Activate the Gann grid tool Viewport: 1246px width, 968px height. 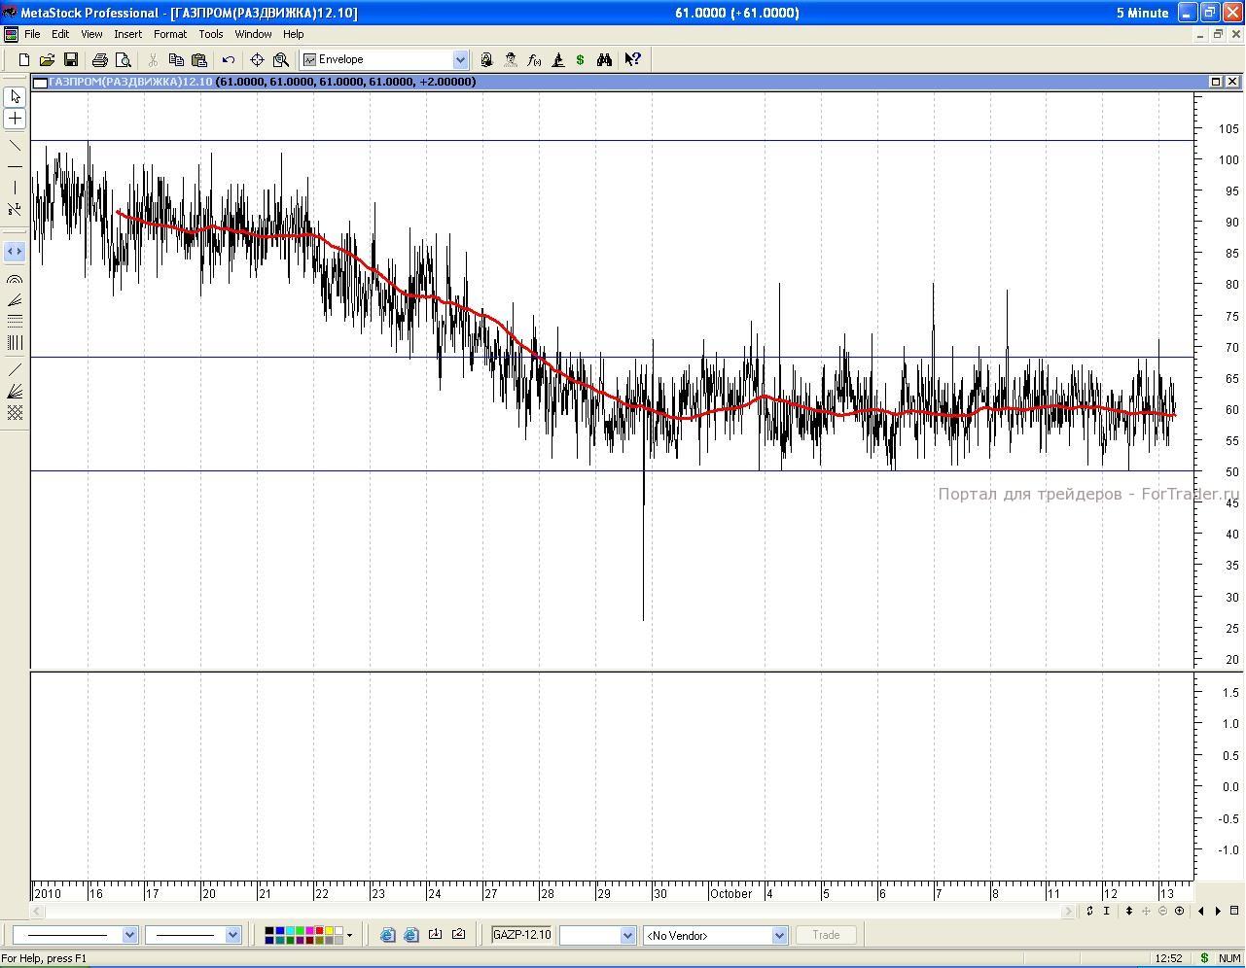pyautogui.click(x=15, y=413)
